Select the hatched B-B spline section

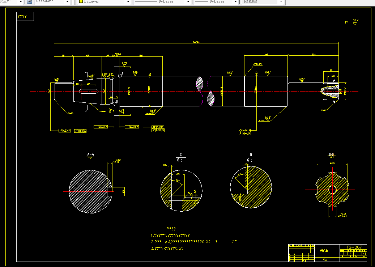tap(332, 190)
